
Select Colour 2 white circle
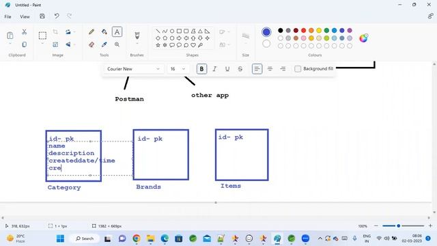click(x=266, y=44)
